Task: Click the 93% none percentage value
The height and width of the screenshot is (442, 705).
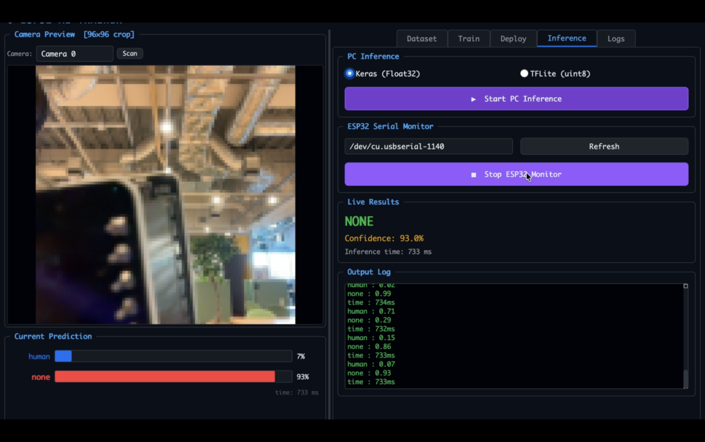Action: [303, 377]
